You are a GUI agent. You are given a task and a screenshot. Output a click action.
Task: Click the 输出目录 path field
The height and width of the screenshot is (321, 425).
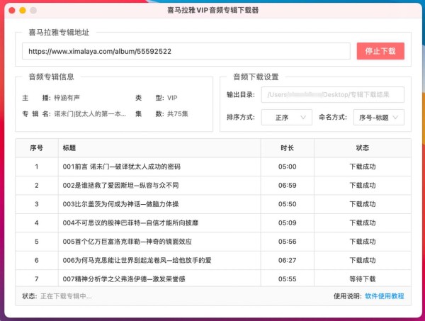click(x=333, y=95)
